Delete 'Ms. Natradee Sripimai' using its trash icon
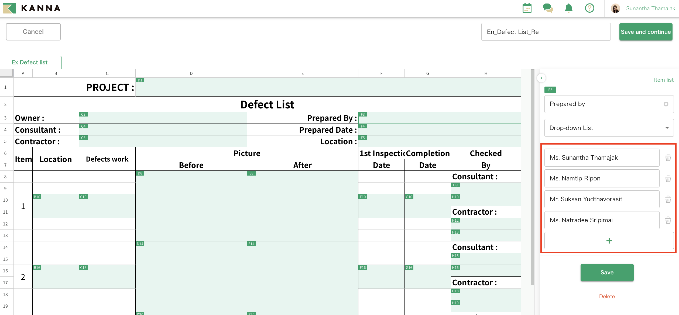 coord(668,221)
